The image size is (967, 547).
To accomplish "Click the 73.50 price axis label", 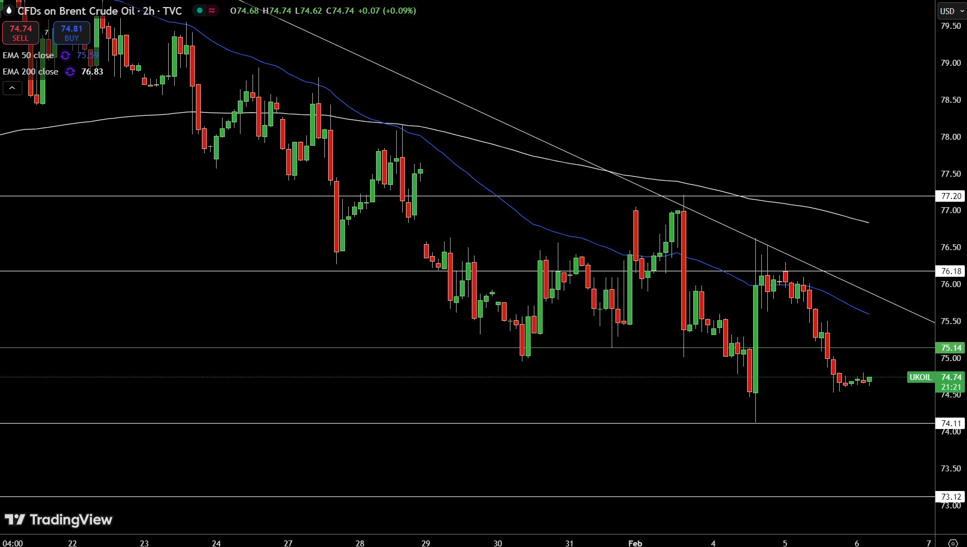I will [951, 469].
